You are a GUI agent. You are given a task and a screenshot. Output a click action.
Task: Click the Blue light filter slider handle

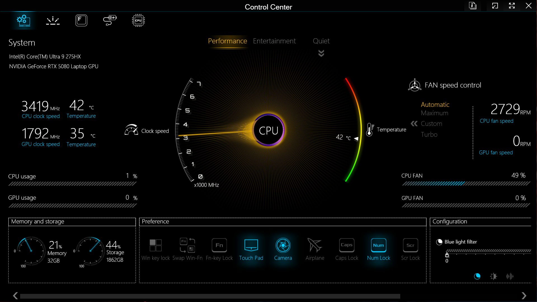point(447,255)
